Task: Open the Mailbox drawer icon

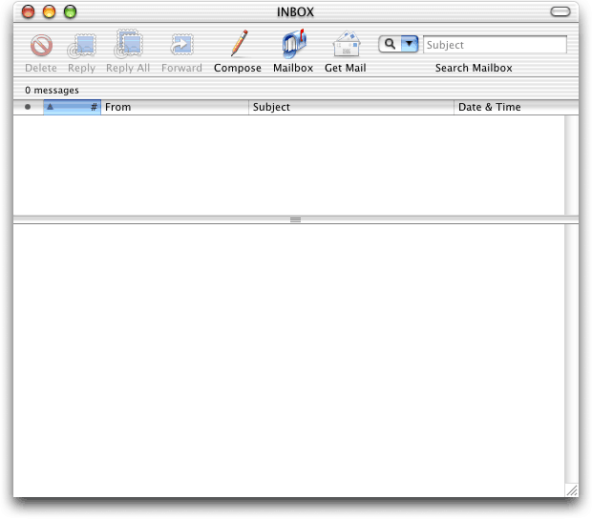Action: tap(293, 45)
